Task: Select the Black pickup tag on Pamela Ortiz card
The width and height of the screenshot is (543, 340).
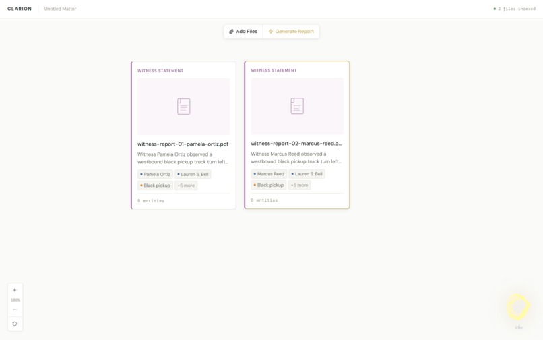Action: pyautogui.click(x=155, y=186)
